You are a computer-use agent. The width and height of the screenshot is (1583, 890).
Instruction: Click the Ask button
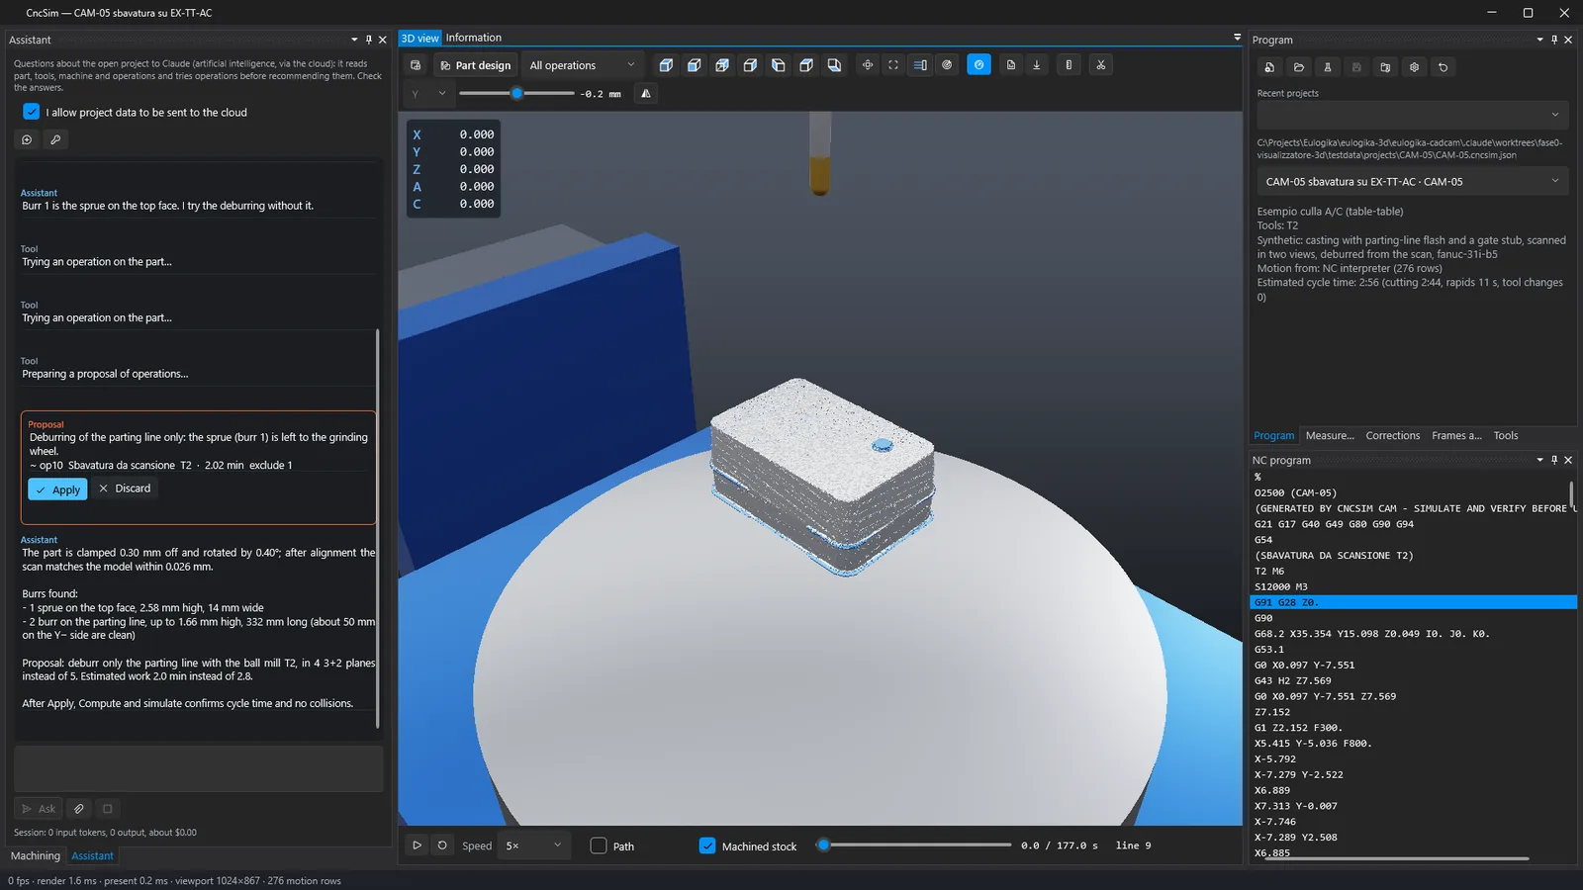[39, 808]
